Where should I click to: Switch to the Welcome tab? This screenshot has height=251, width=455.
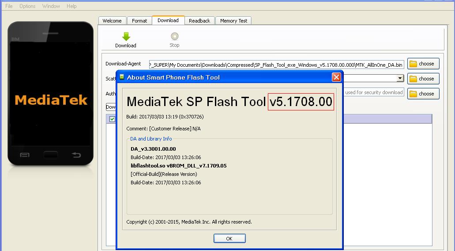tap(112, 21)
